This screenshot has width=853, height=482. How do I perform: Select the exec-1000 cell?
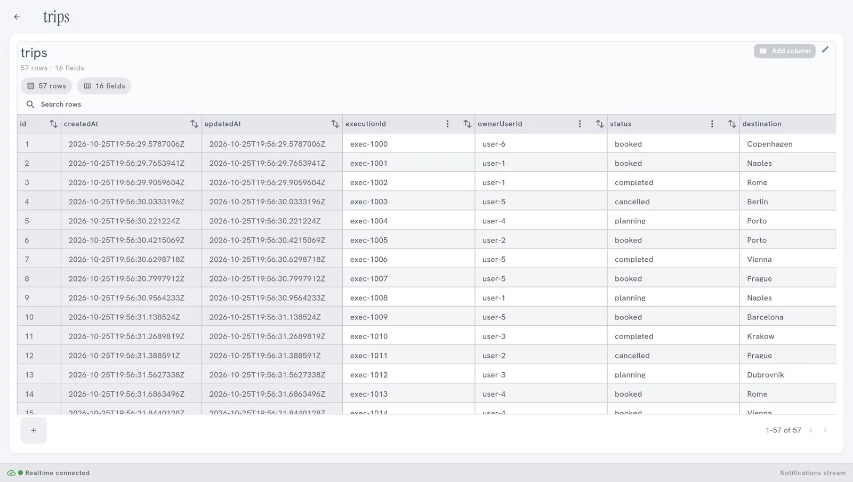[408, 144]
